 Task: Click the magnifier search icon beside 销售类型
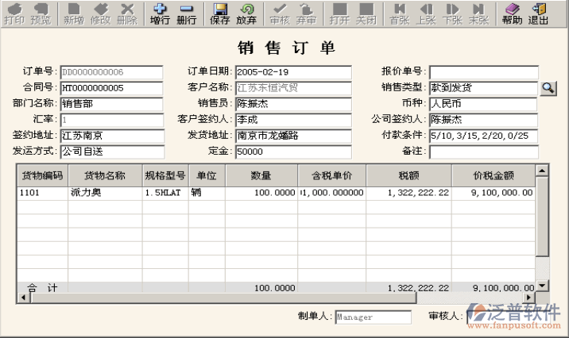(x=548, y=88)
